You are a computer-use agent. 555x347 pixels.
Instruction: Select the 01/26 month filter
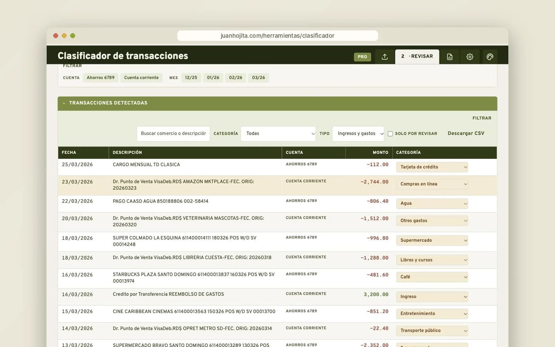(213, 77)
